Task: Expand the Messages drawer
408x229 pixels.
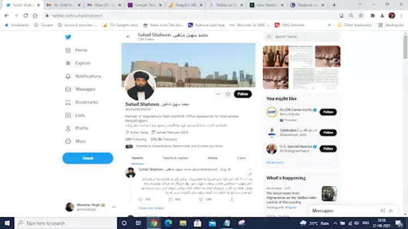Action: coord(391,210)
